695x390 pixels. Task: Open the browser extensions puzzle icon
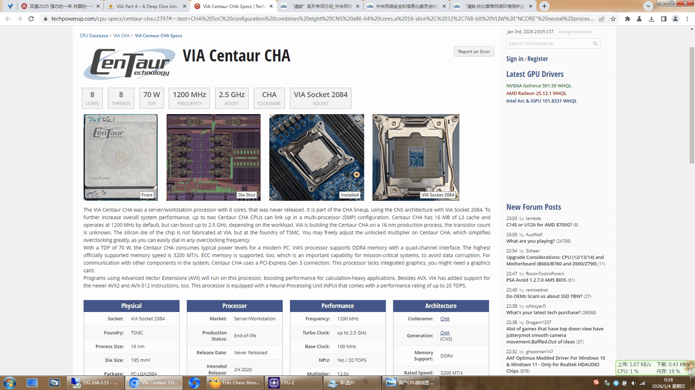click(x=627, y=19)
